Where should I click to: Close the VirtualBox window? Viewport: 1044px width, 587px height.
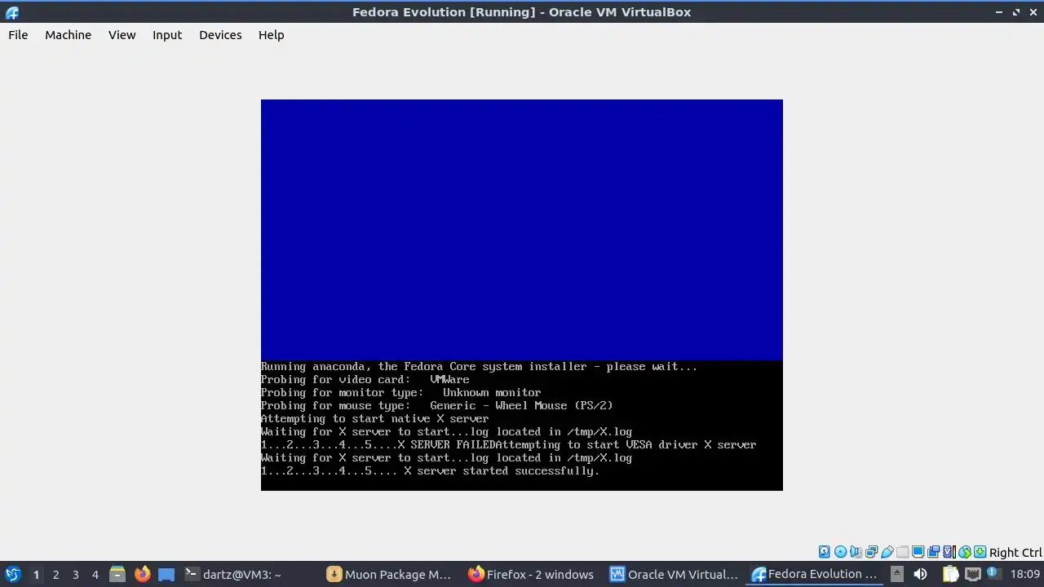[x=1033, y=12]
